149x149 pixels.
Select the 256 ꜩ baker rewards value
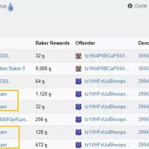click(41, 119)
